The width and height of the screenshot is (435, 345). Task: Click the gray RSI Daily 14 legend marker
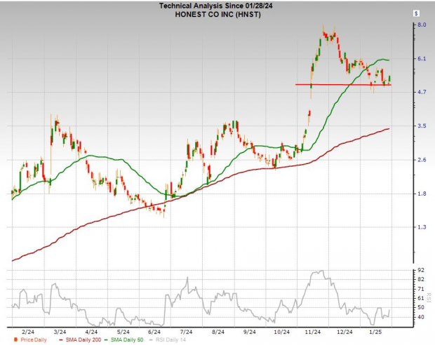[151, 339]
